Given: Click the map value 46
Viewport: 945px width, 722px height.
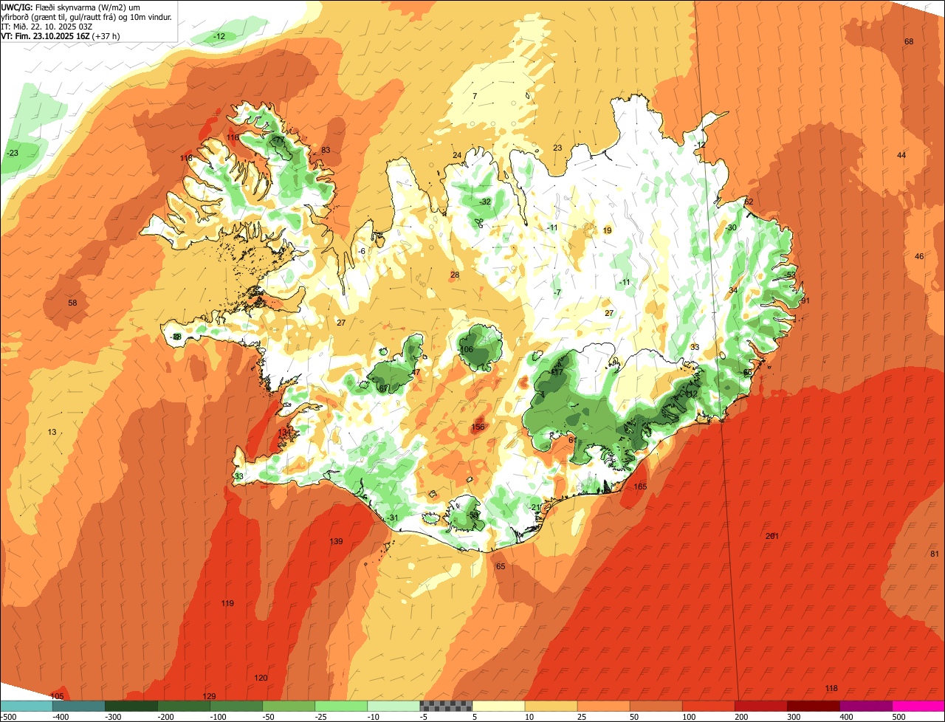Looking at the screenshot, I should pos(919,256).
